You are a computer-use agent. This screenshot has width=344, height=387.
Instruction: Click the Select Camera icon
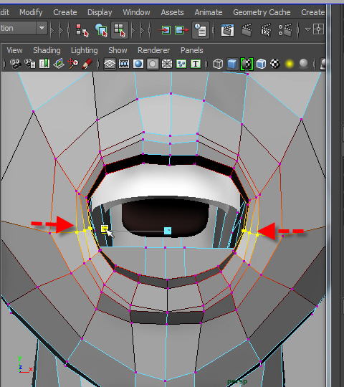[x=15, y=64]
